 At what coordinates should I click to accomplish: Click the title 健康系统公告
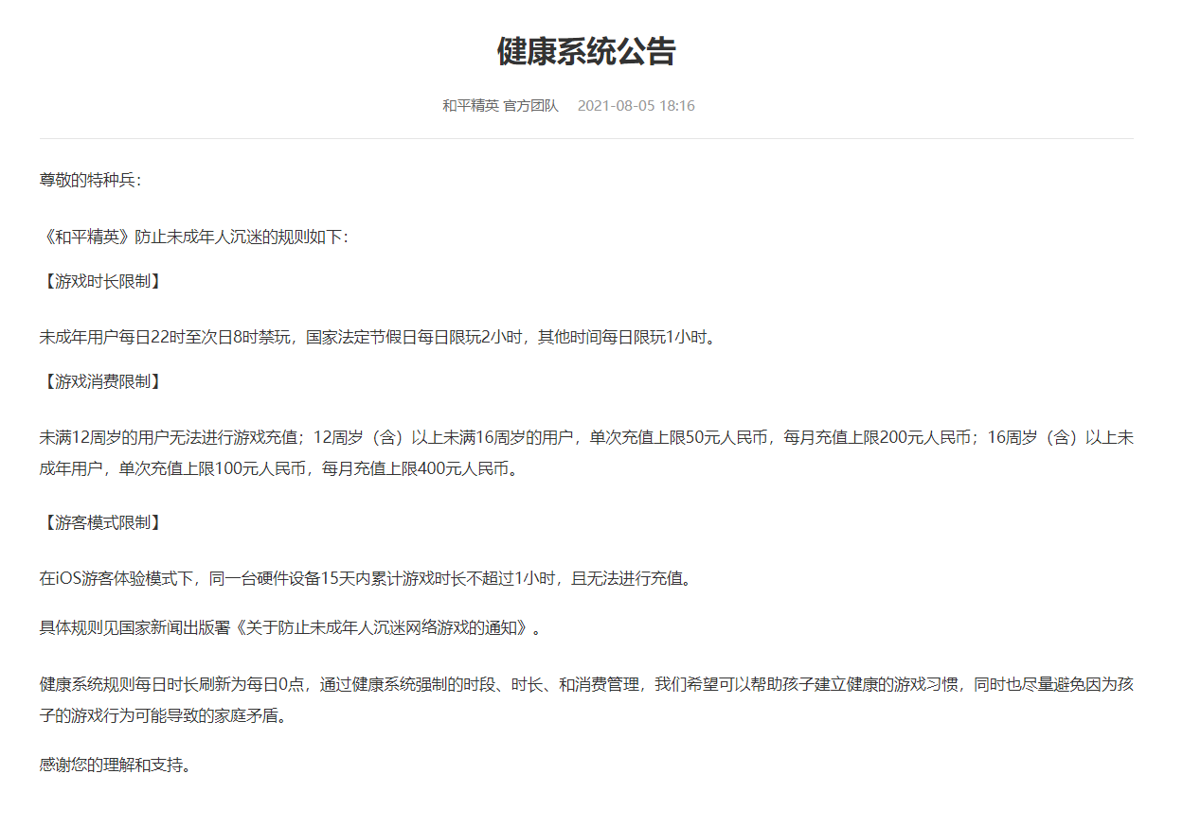coord(586,51)
